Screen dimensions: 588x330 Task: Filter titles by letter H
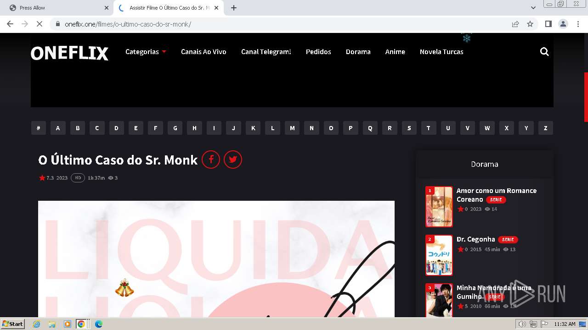[194, 128]
